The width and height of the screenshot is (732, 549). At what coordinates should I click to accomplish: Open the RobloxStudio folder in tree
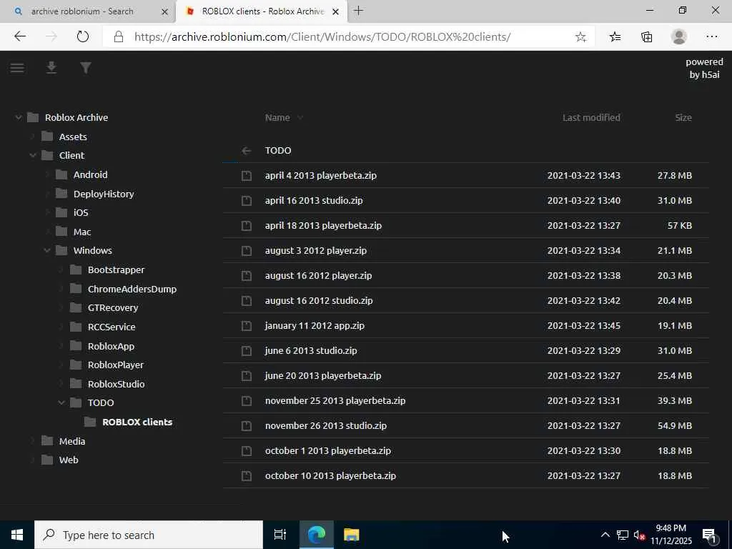[116, 384]
